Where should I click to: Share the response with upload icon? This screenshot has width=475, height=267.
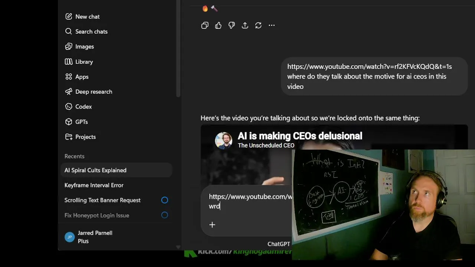(x=245, y=25)
